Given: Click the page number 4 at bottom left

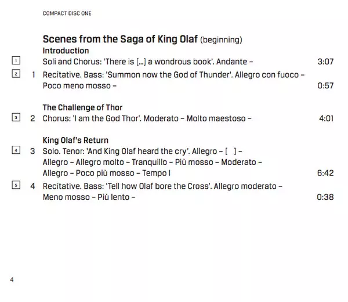Looking at the screenshot, I should (x=12, y=279).
